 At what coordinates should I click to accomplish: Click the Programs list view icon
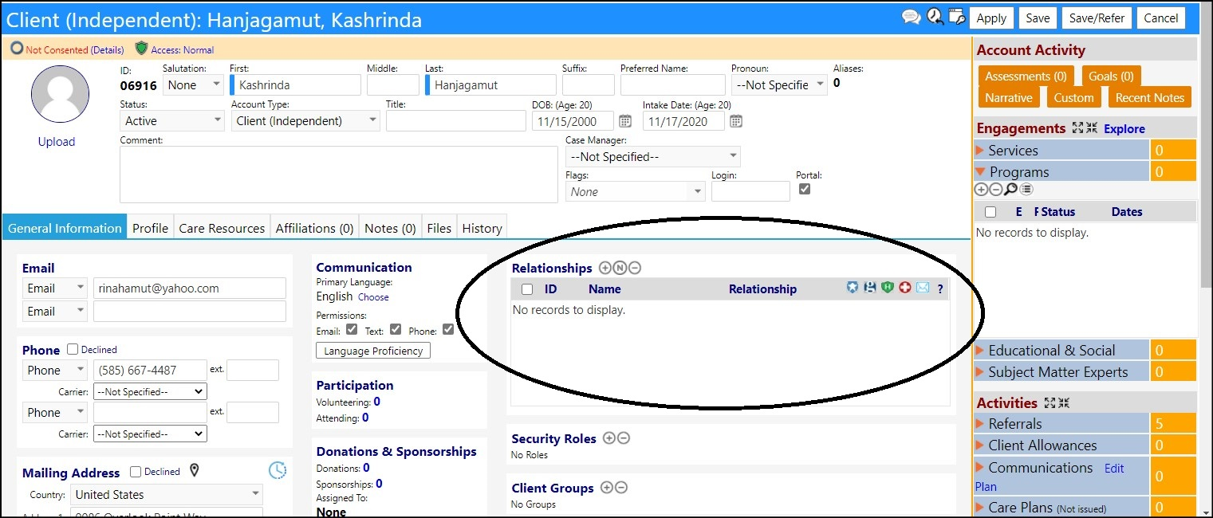[1026, 189]
